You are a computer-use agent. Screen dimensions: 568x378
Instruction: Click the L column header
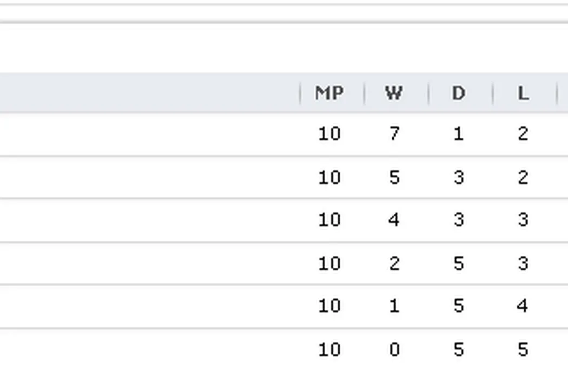tap(523, 93)
